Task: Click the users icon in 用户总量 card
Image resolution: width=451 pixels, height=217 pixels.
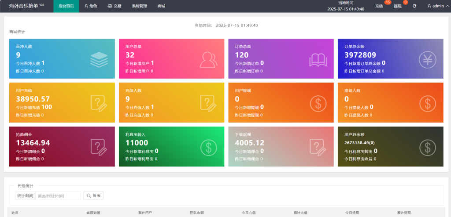Action: pyautogui.click(x=208, y=60)
